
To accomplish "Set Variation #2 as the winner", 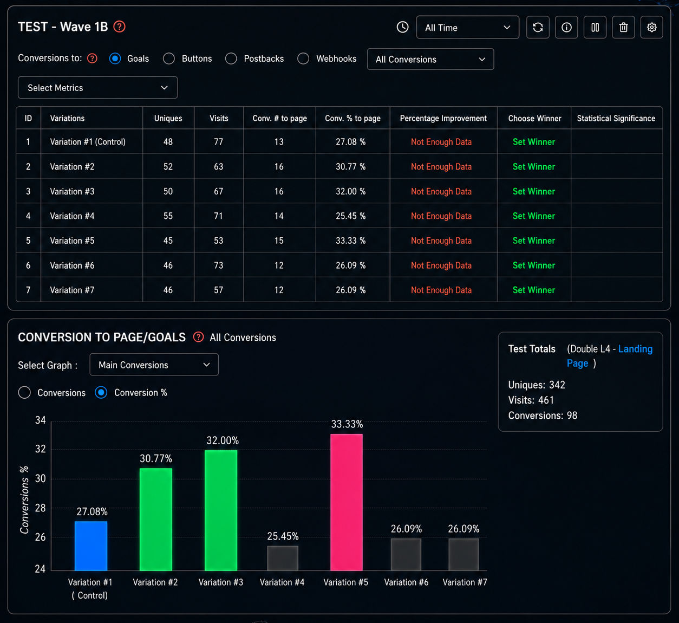I will click(534, 167).
